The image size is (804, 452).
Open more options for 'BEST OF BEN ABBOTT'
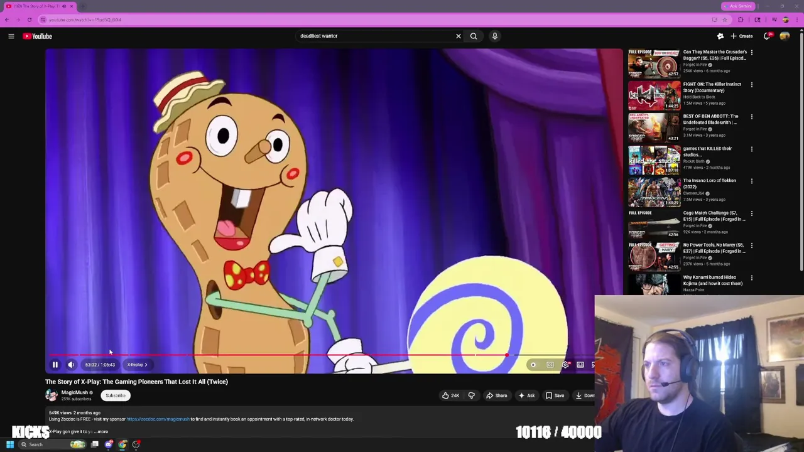click(x=752, y=117)
